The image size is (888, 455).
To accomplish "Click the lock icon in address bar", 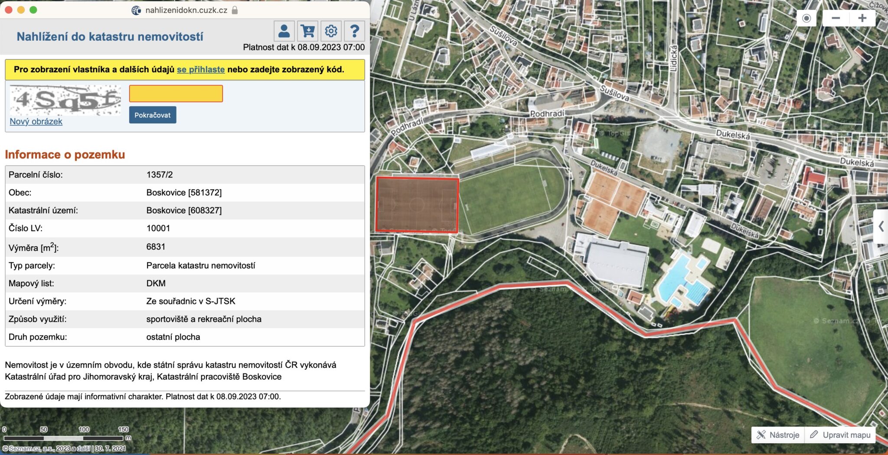I will point(235,10).
